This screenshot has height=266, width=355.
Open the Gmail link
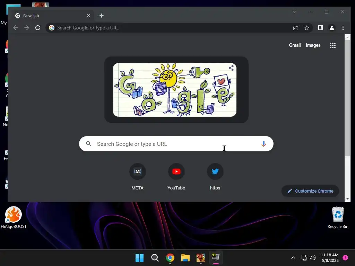pyautogui.click(x=295, y=45)
